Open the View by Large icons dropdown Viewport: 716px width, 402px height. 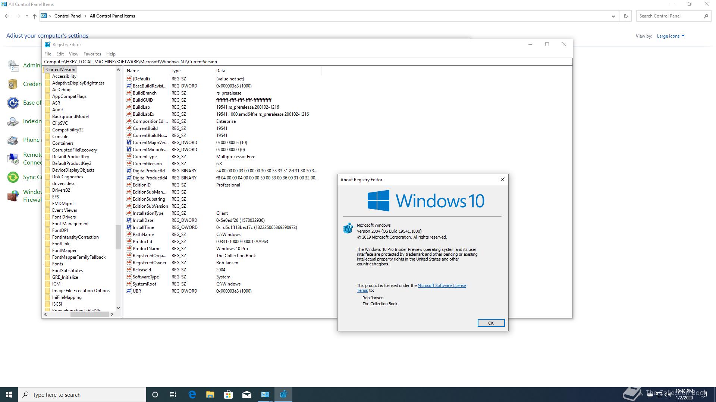(671, 36)
